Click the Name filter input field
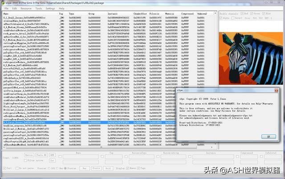285x179 pixels. click(x=81, y=156)
